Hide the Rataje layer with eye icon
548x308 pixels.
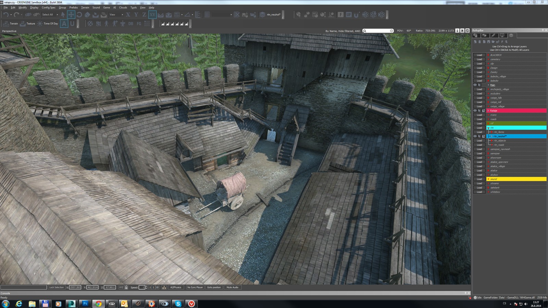point(475,111)
